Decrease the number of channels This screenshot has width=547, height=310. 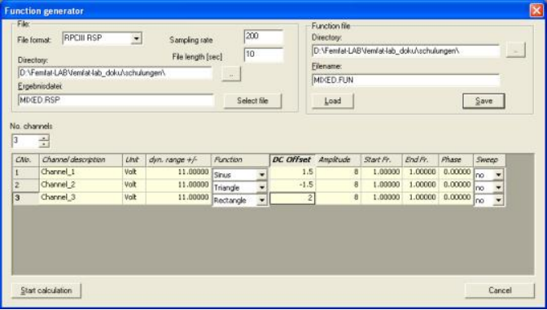pos(44,144)
